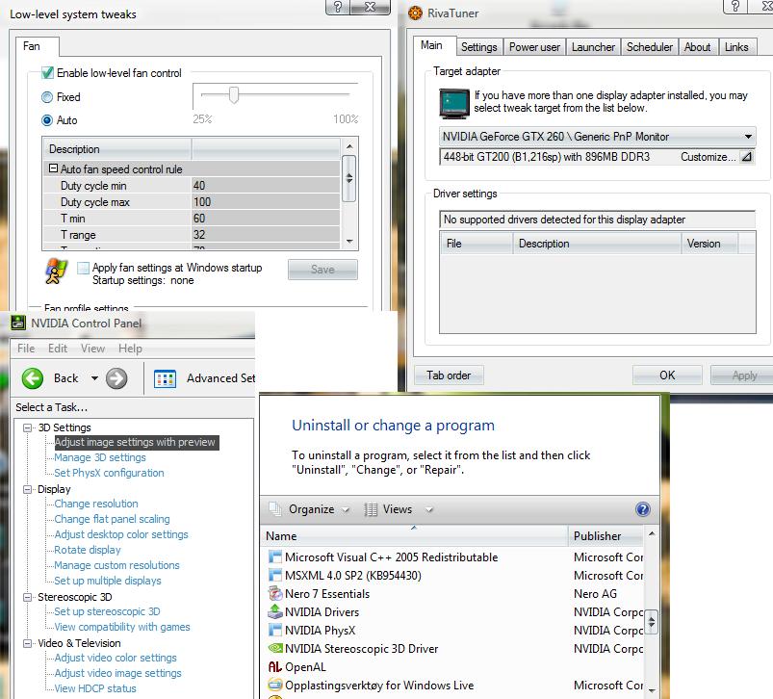Viewport: 773px width, 699px height.
Task: Toggle Enable low-level fan control checkbox
Action: click(x=47, y=73)
